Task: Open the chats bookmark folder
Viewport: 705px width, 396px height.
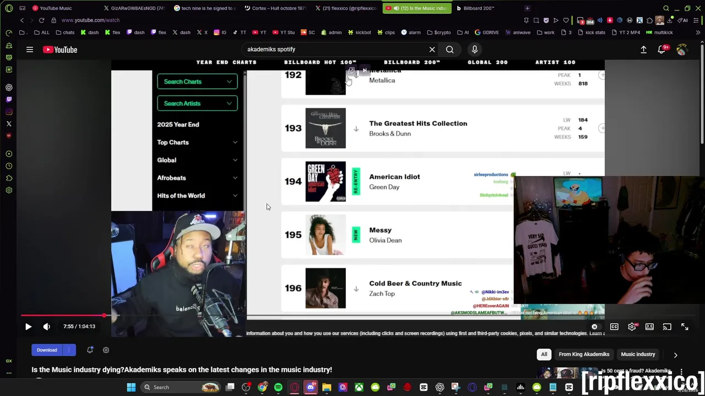Action: coord(65,32)
